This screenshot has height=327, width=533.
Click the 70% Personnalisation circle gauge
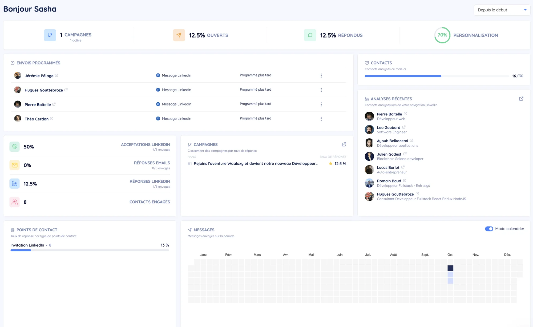coord(442,35)
